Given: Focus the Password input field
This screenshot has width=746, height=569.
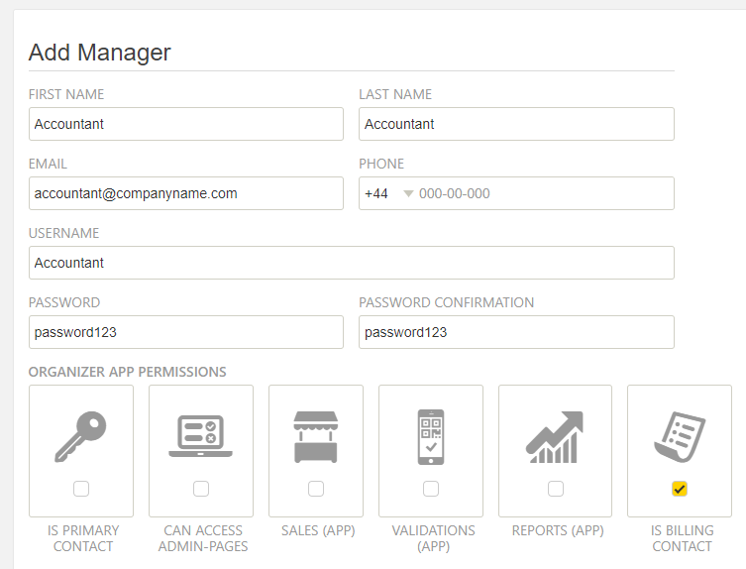Looking at the screenshot, I should pyautogui.click(x=186, y=332).
